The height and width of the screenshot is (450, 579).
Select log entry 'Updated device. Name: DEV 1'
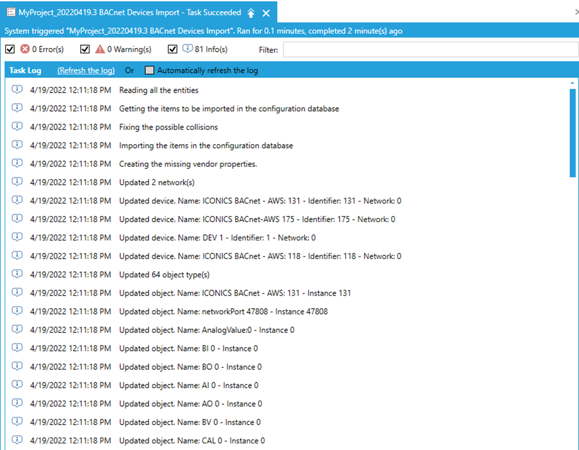point(217,237)
